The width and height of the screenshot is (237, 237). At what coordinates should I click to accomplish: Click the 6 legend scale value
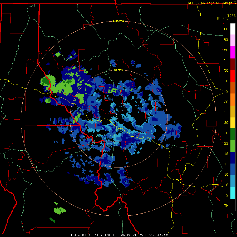coord(227,185)
